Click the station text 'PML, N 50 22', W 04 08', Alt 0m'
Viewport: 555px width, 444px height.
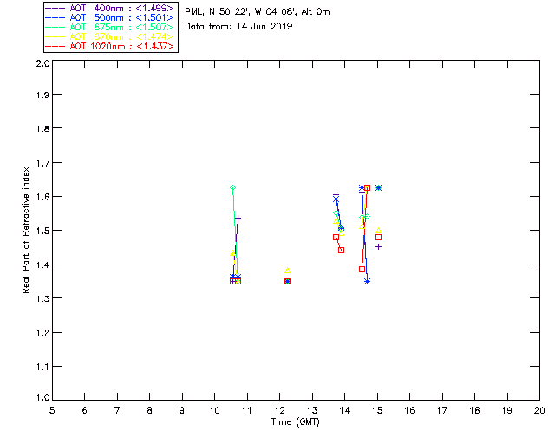258,11
